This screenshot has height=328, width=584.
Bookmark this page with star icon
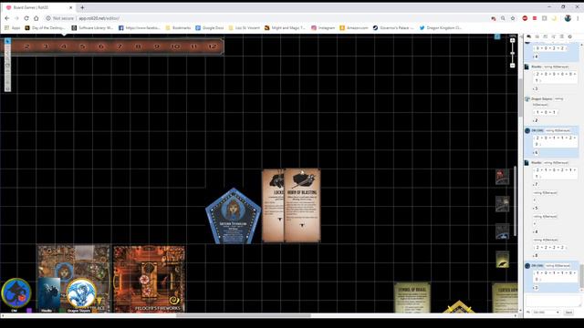pyautogui.click(x=513, y=18)
